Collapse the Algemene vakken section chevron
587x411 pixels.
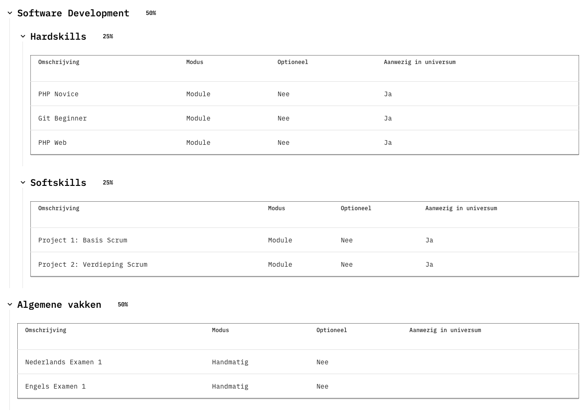coord(10,305)
